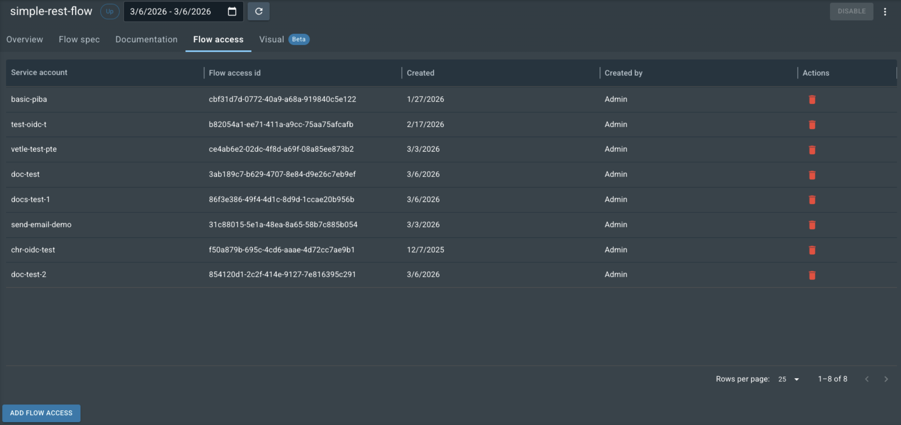Click flow access id 854120d1-2c2f-414e-9127-7e816395c291

click(282, 274)
